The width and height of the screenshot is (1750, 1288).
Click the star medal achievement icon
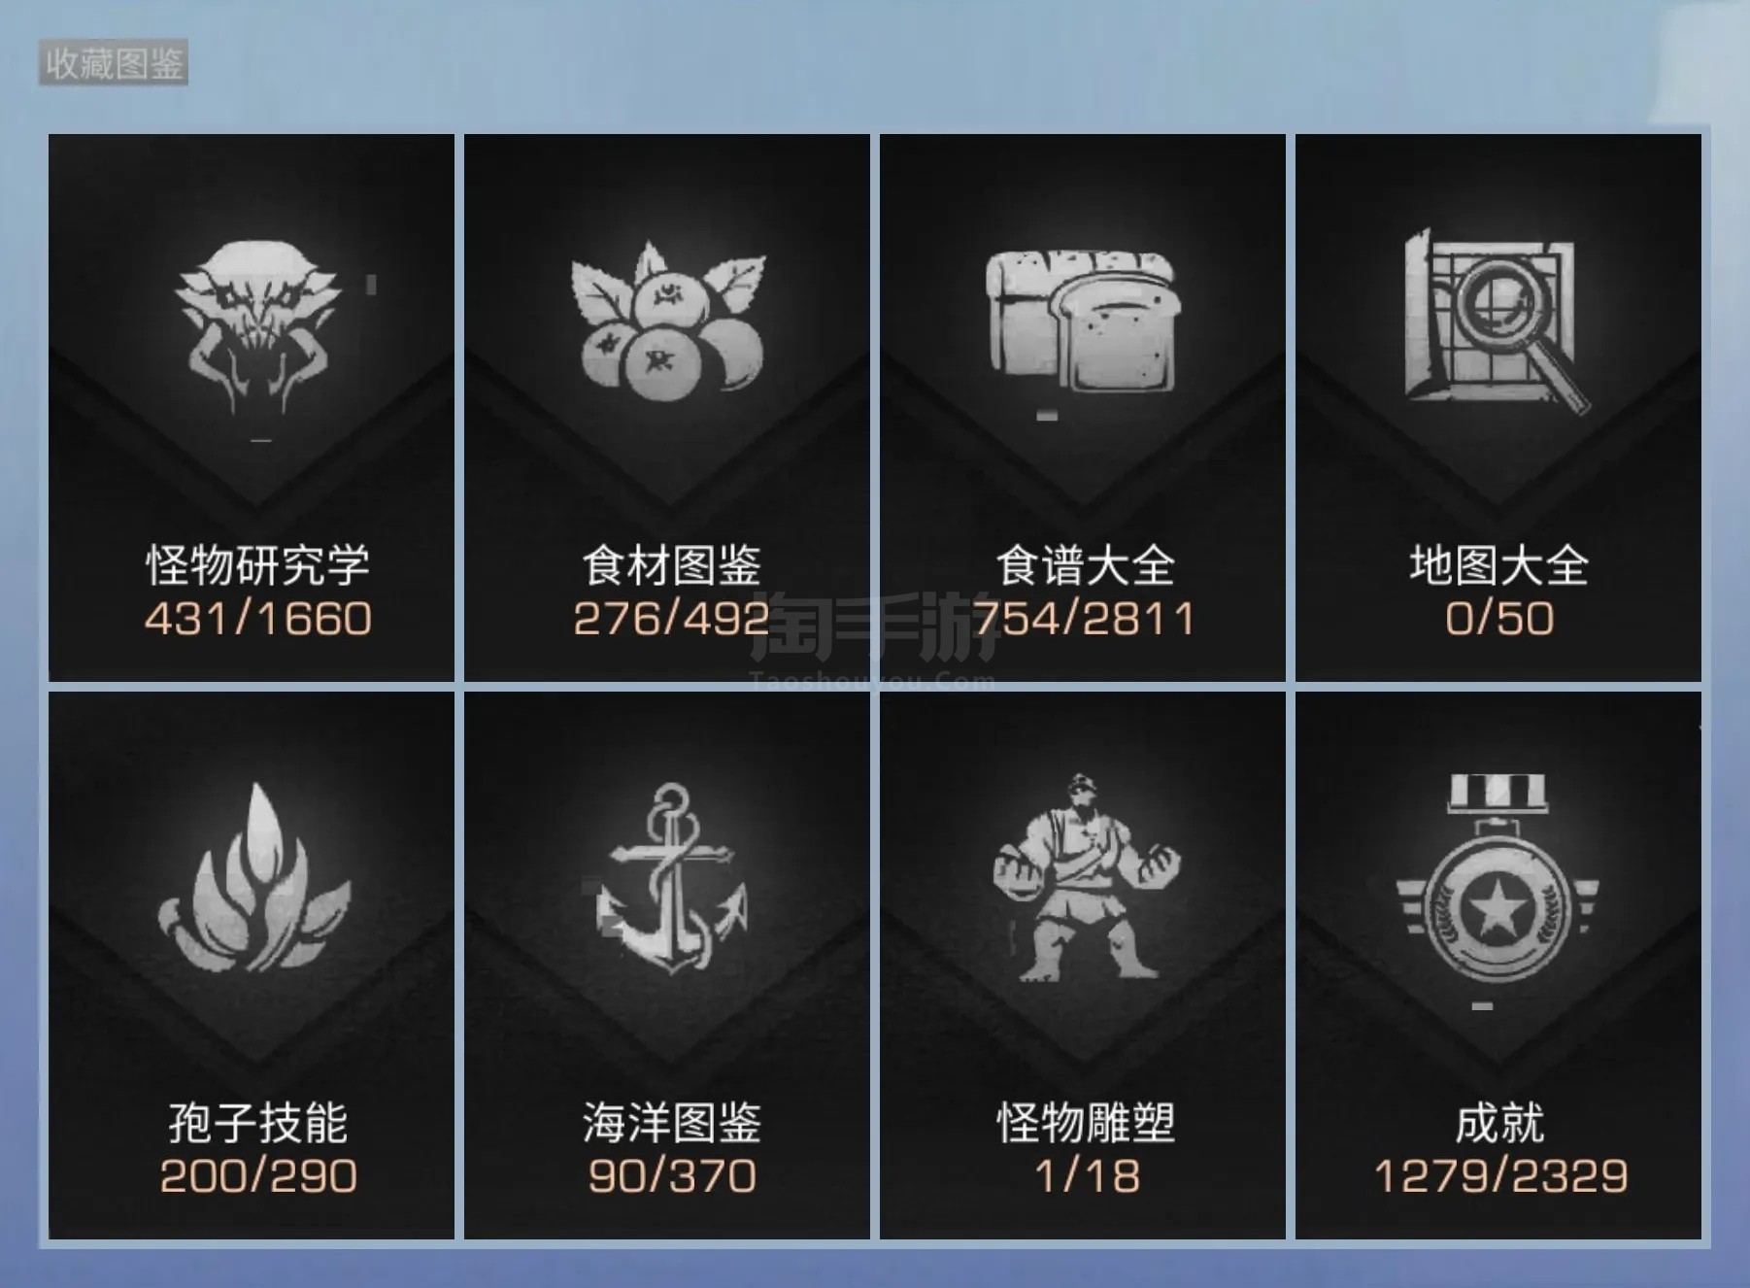[1497, 875]
